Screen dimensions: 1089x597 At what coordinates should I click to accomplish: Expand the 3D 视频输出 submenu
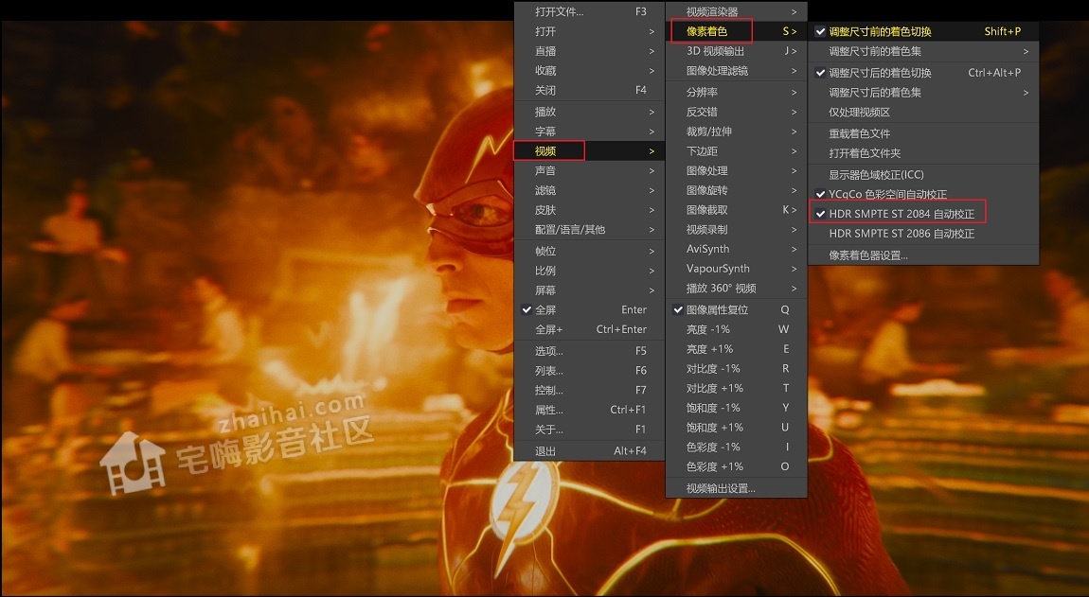point(736,51)
